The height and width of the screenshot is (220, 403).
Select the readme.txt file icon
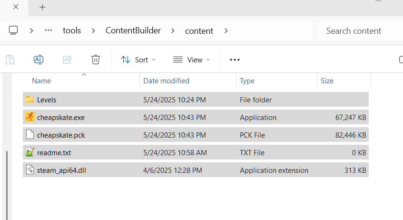point(30,152)
